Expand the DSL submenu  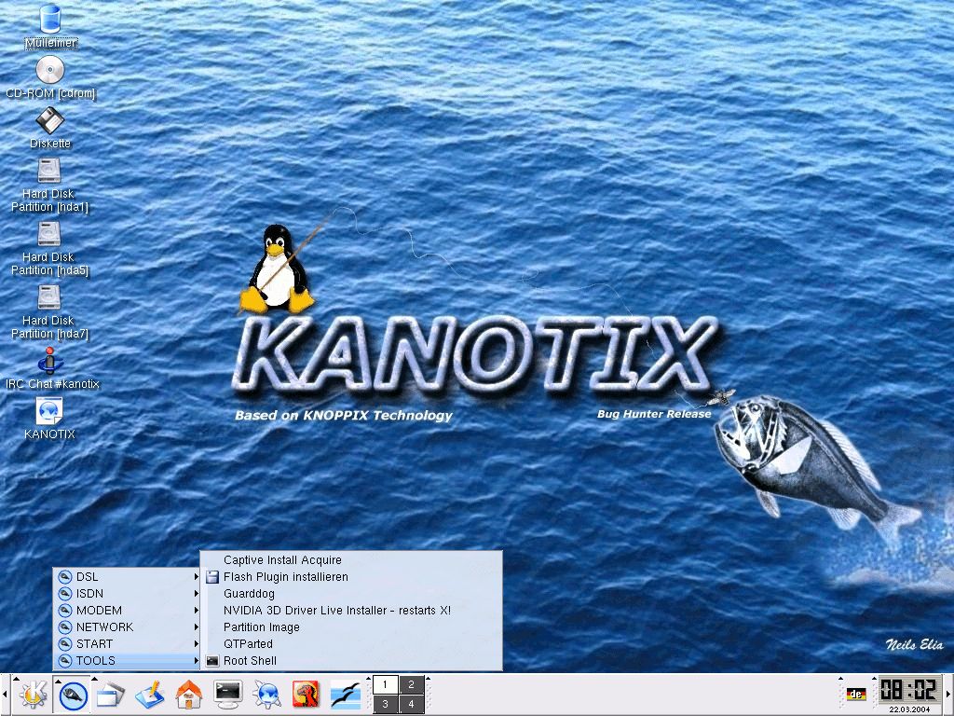pos(127,576)
